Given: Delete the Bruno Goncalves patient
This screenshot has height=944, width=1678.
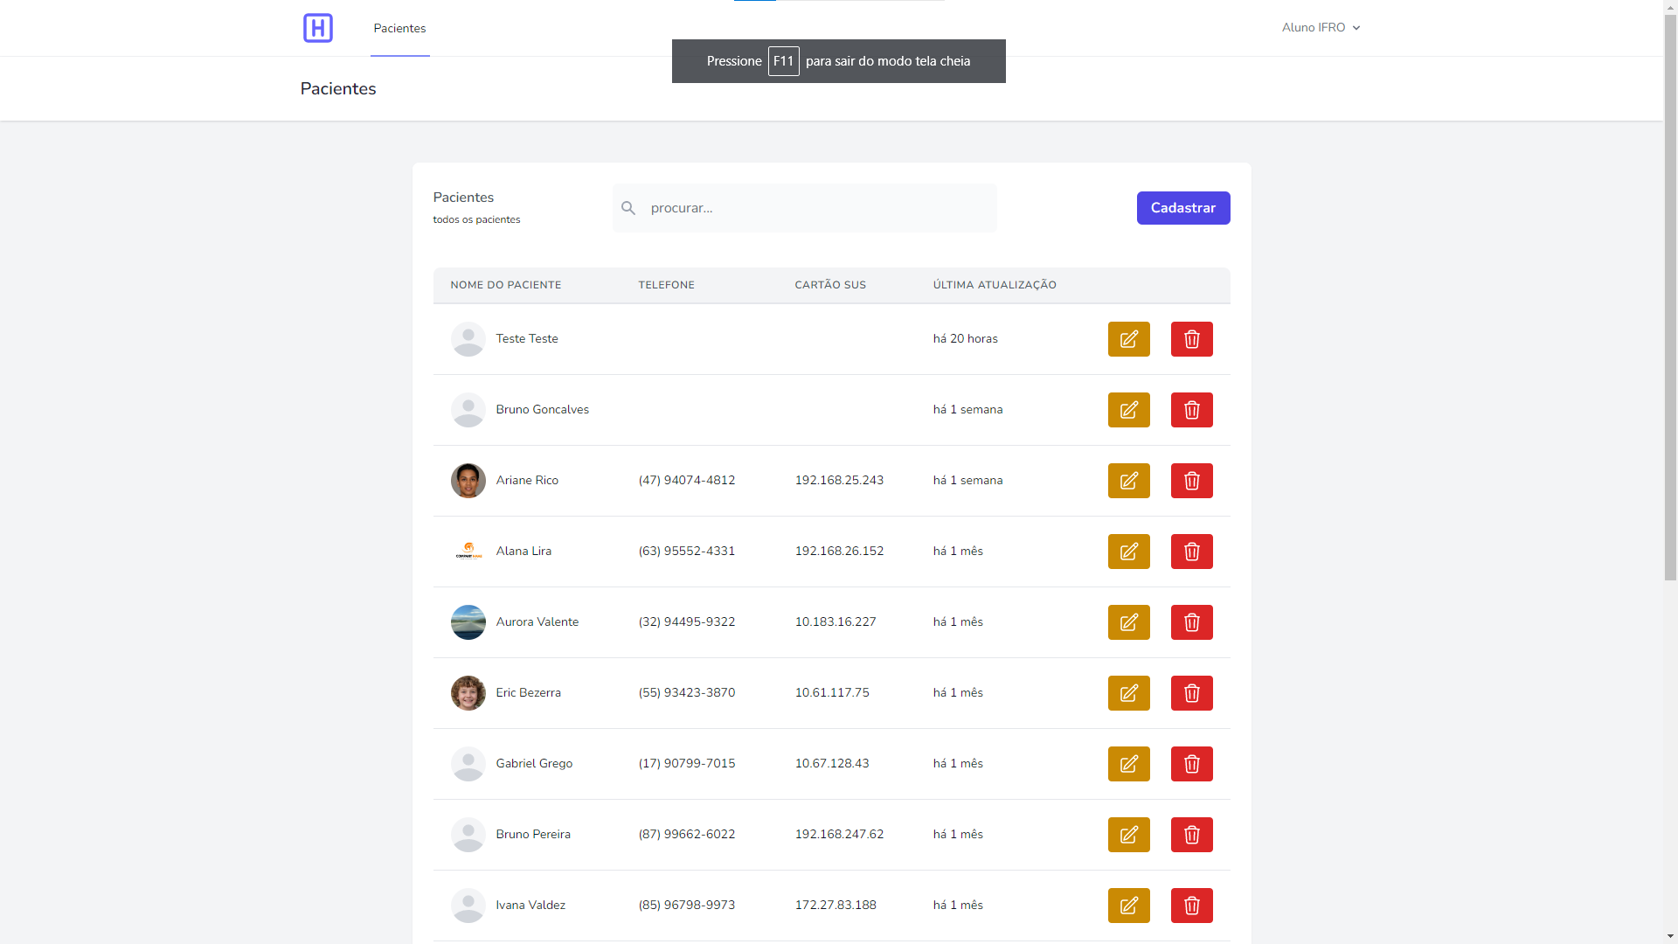Looking at the screenshot, I should point(1191,410).
